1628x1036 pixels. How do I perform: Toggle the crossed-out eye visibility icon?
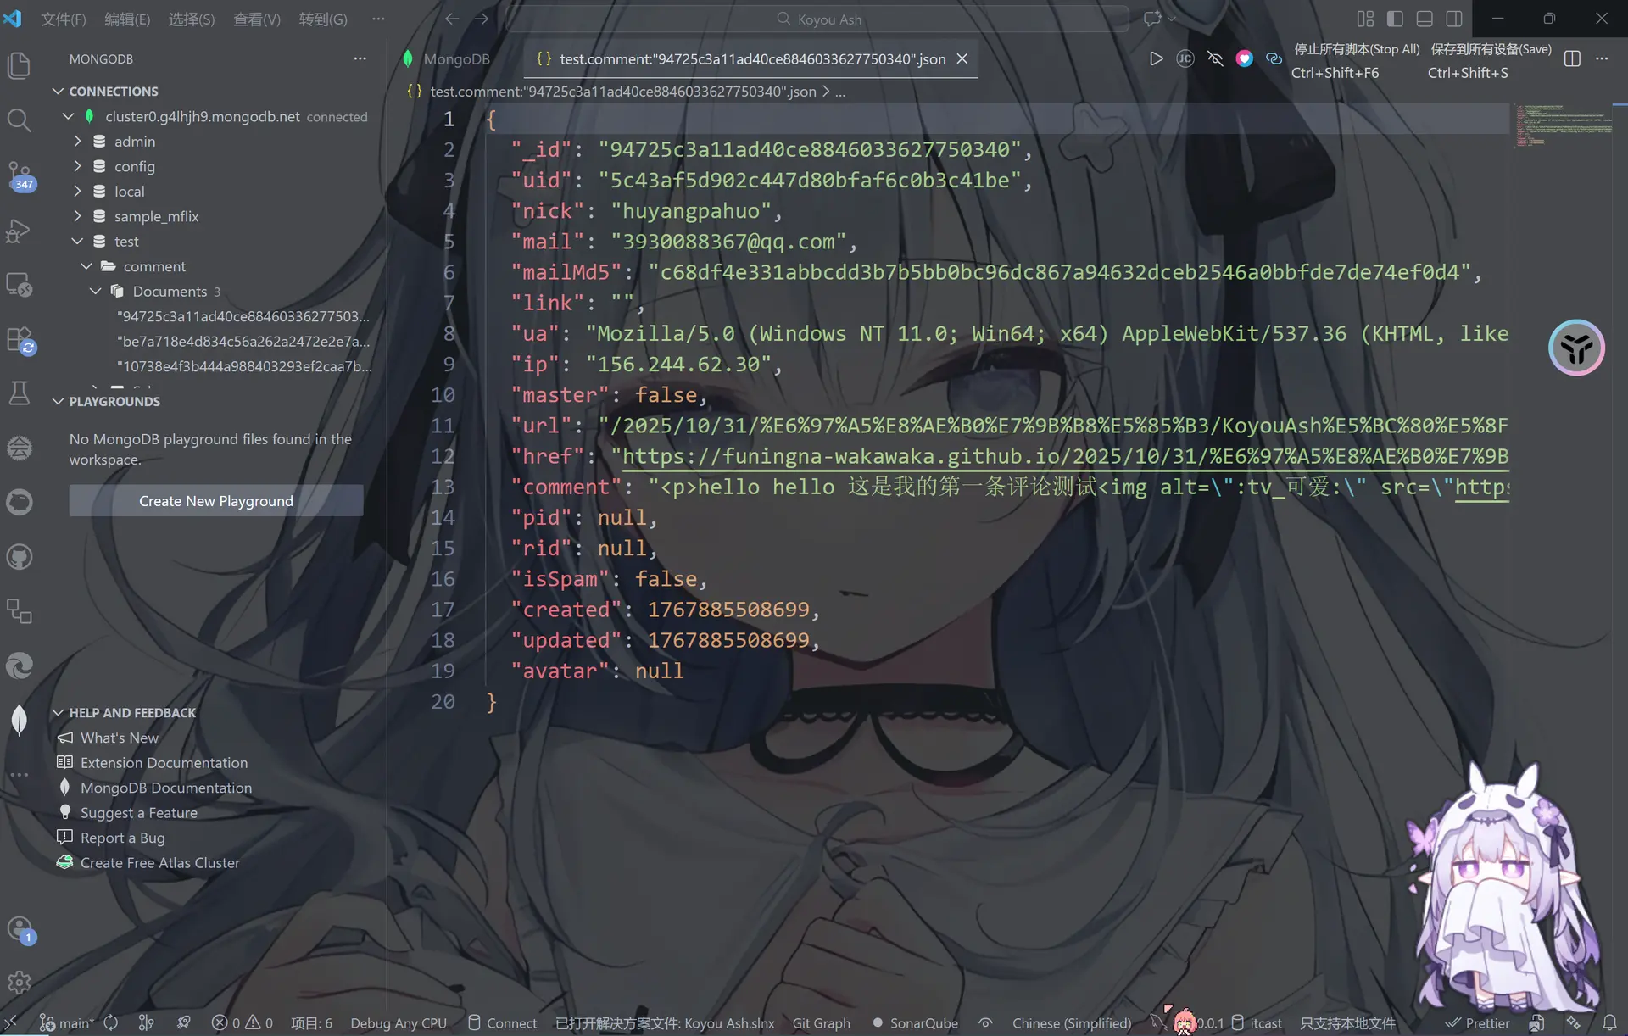pyautogui.click(x=1215, y=58)
